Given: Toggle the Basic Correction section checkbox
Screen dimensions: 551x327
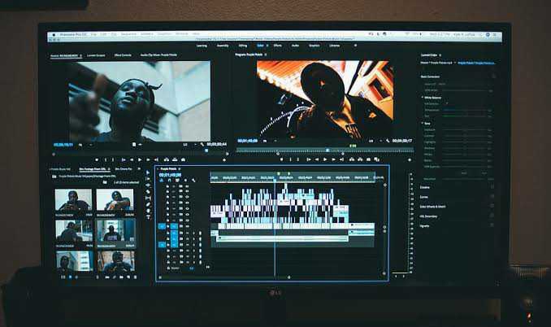Looking at the screenshot, I should pos(493,76).
